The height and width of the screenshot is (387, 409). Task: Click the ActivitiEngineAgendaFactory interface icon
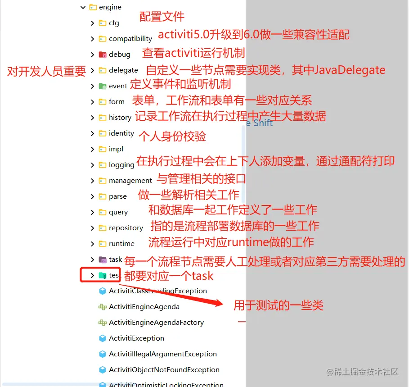pos(103,322)
